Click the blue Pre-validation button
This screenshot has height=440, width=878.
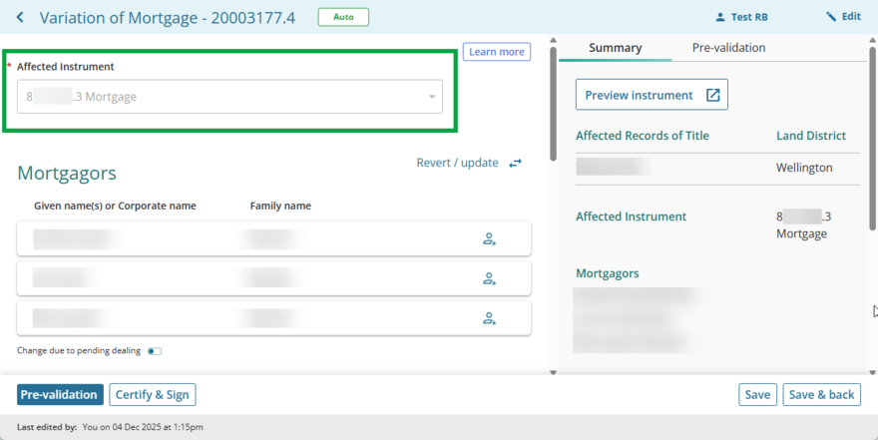click(60, 395)
